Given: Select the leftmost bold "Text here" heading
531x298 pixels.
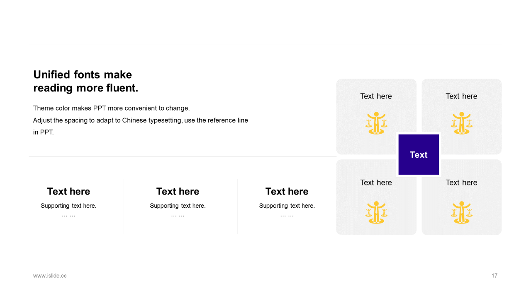Looking at the screenshot, I should pos(68,191).
